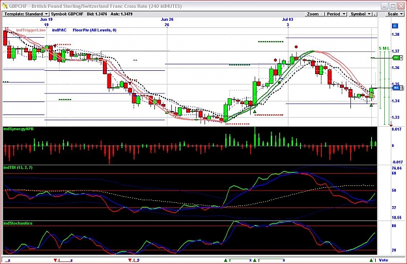Viewport: 407px width, 264px height.
Task: Click the blue price tag marker at 1.35
Action: (395, 88)
